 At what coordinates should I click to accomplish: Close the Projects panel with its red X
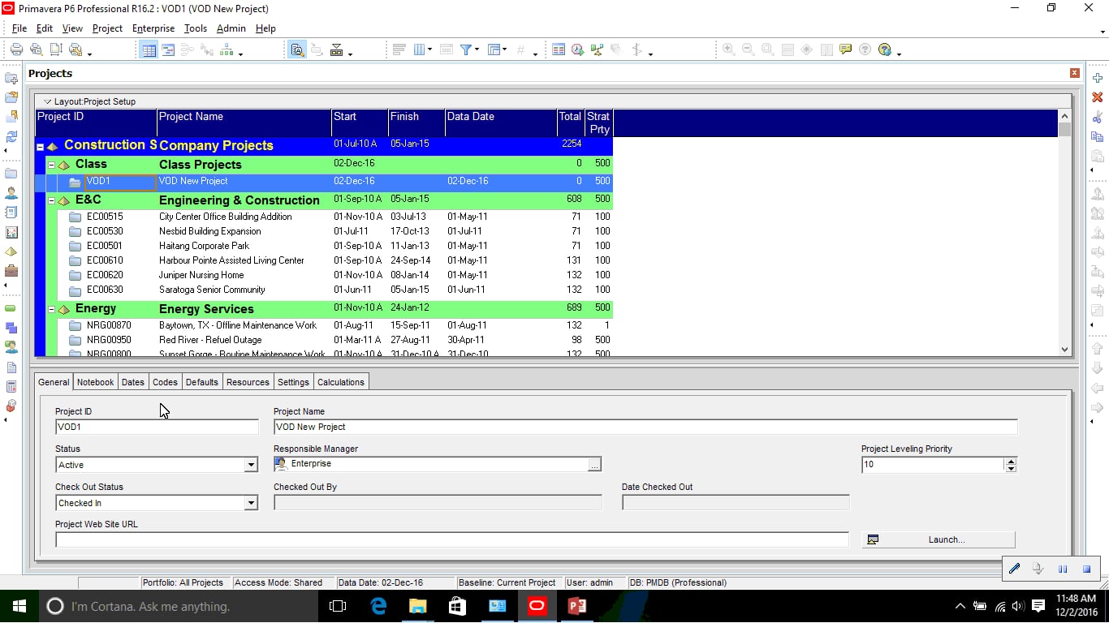click(x=1075, y=73)
